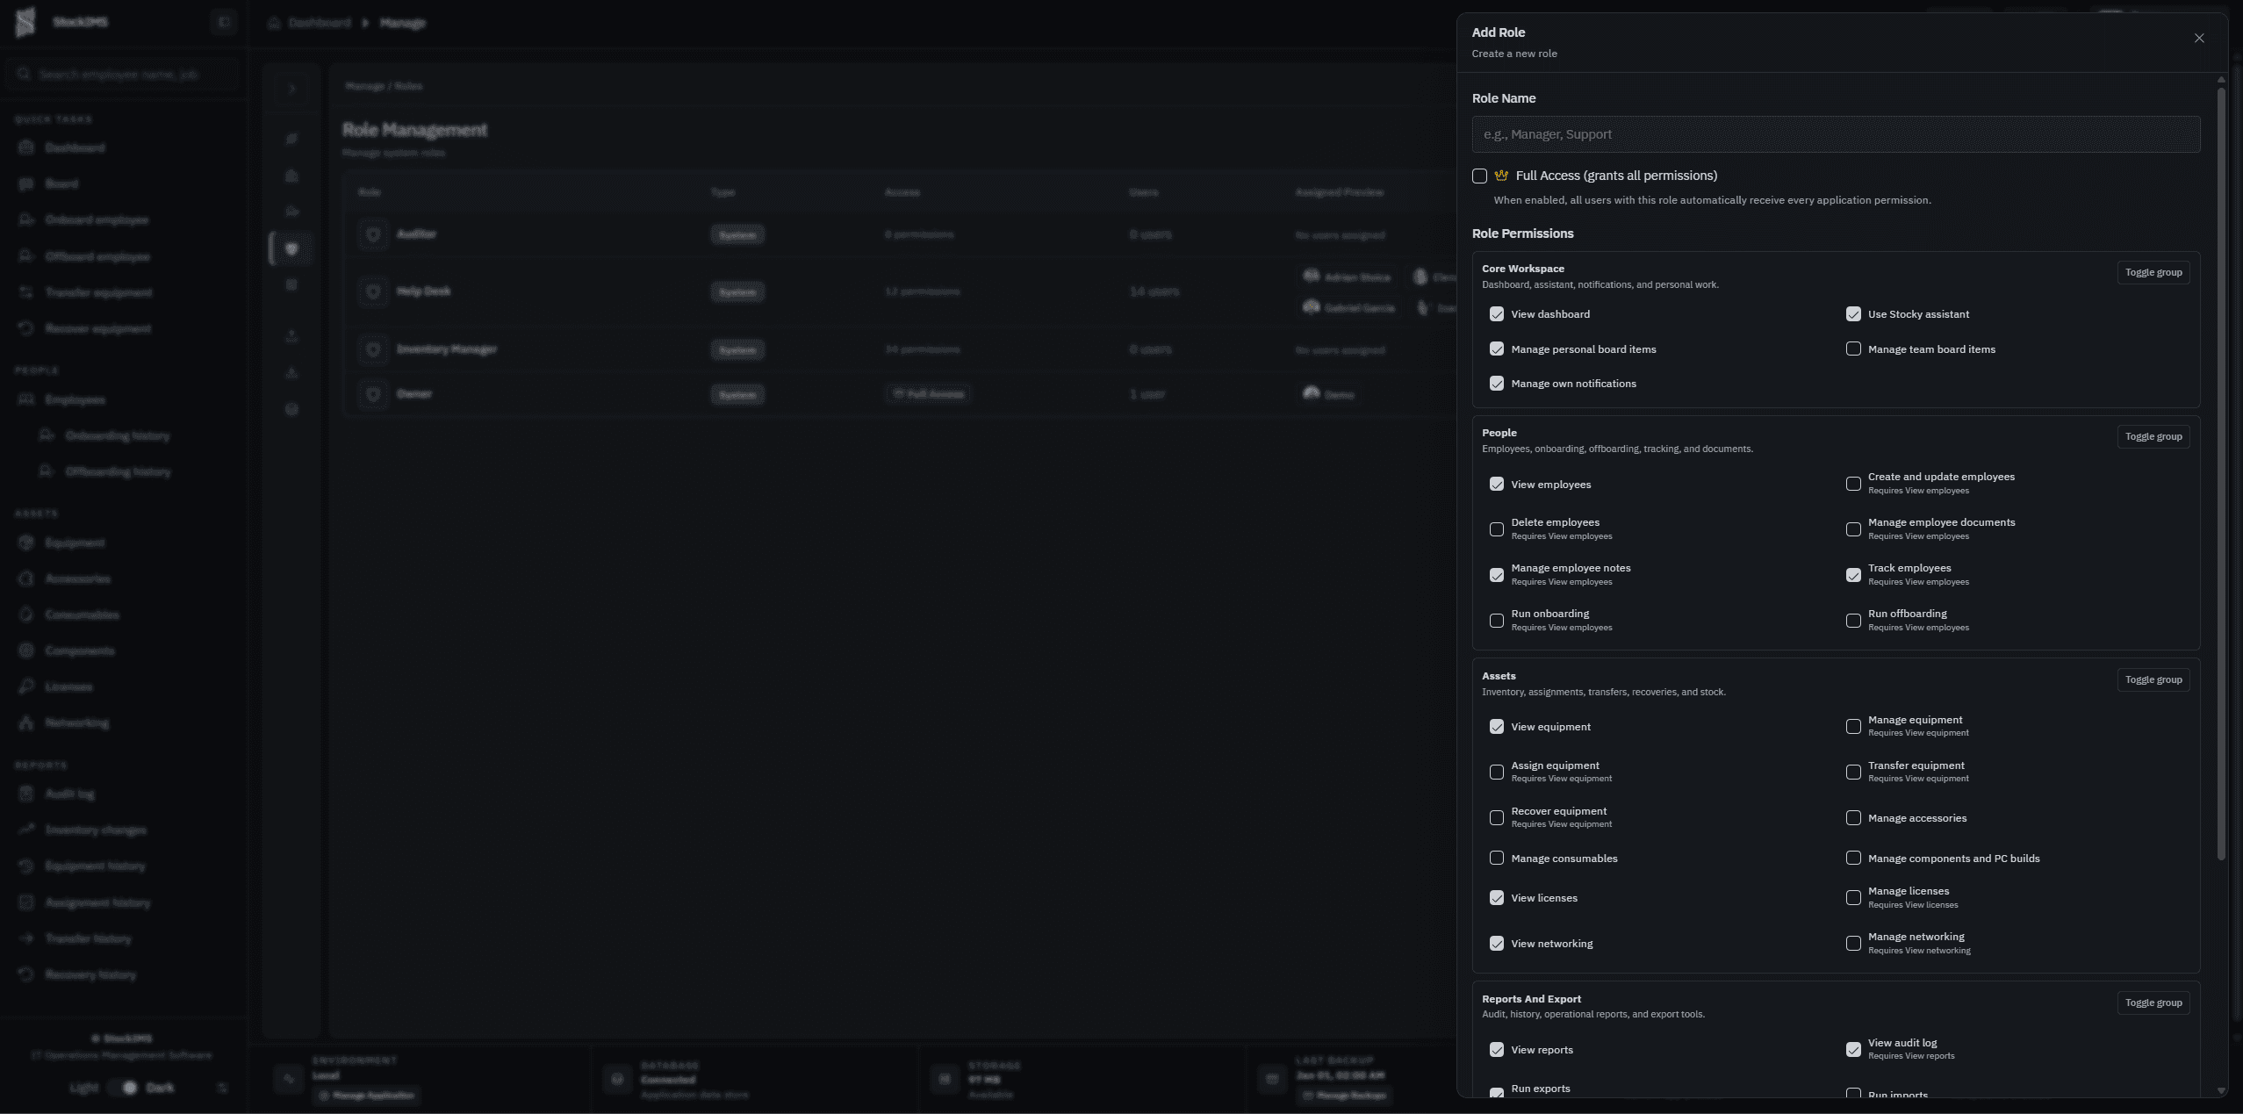The height and width of the screenshot is (1114, 2243).
Task: Select the shield Roles icon in secondary nav
Action: [x=291, y=248]
